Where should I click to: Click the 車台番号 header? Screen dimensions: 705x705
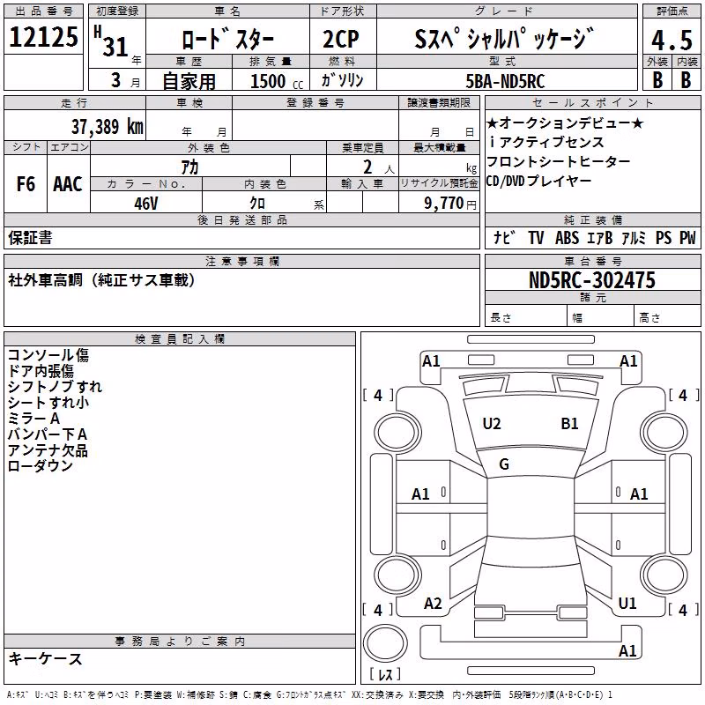(x=592, y=261)
